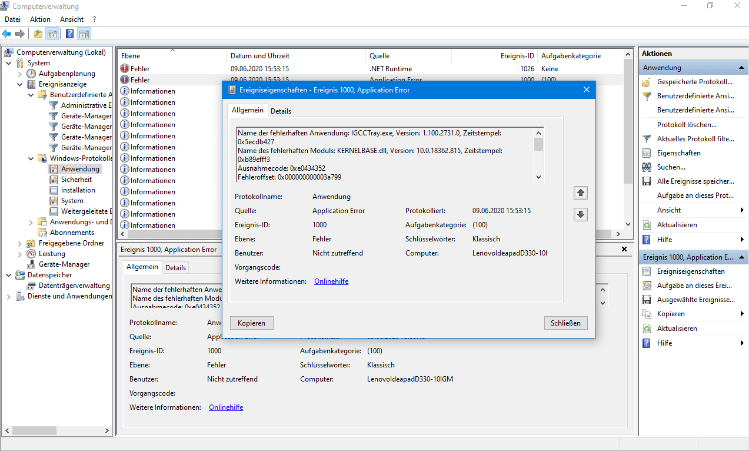
Task: Select Anwendung log in the tree
Action: click(80, 169)
